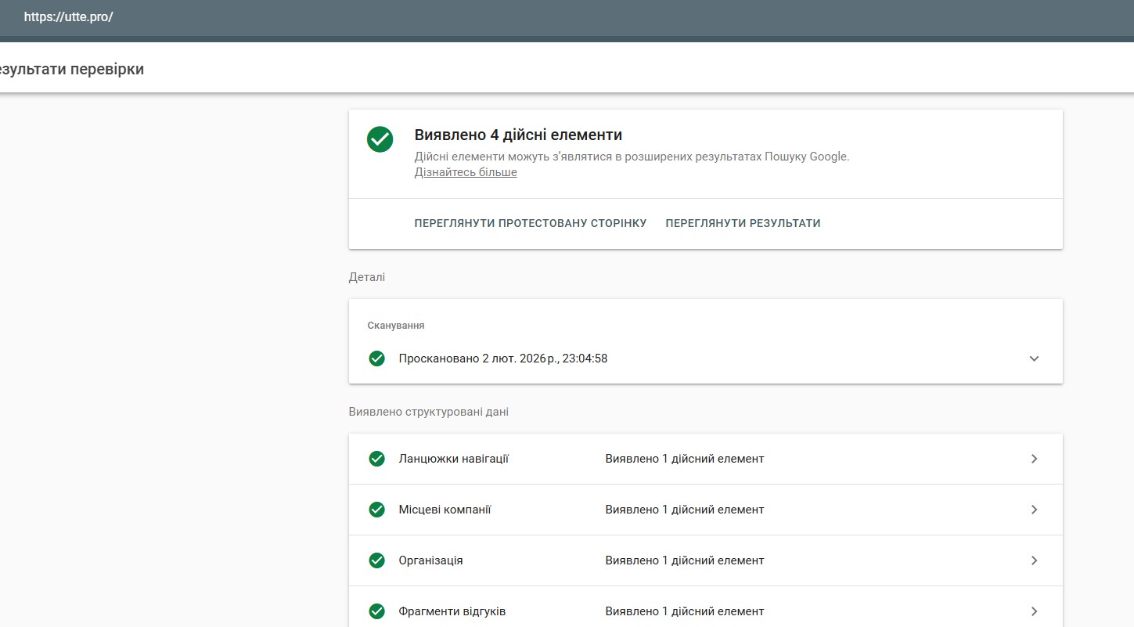Click the check icon next to Організація
Screen dimensions: 1134x627
376,560
